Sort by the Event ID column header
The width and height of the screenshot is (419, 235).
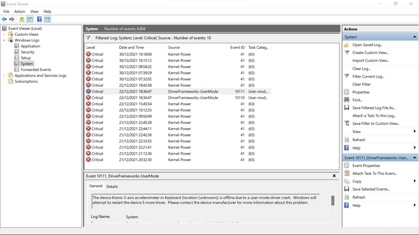click(x=236, y=48)
